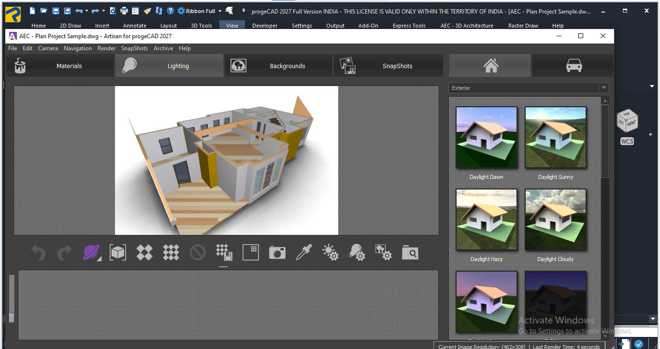The height and width of the screenshot is (349, 660).
Task: Open the Express Tools ribbon tab
Action: coord(409,26)
